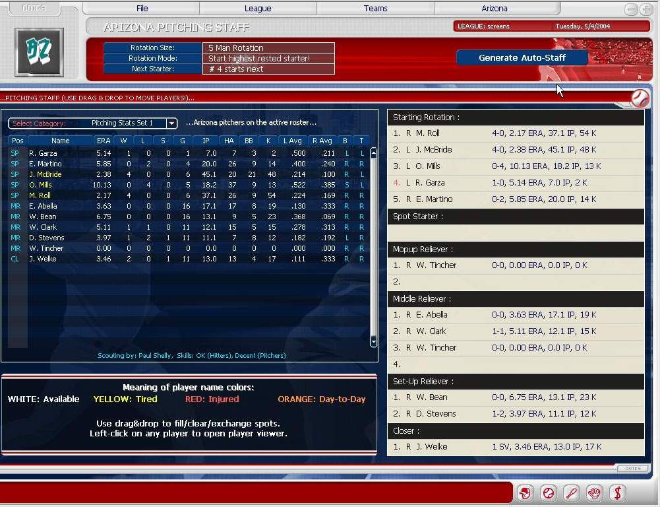
Task: Change the Rotation Mode setting
Action: [x=268, y=59]
